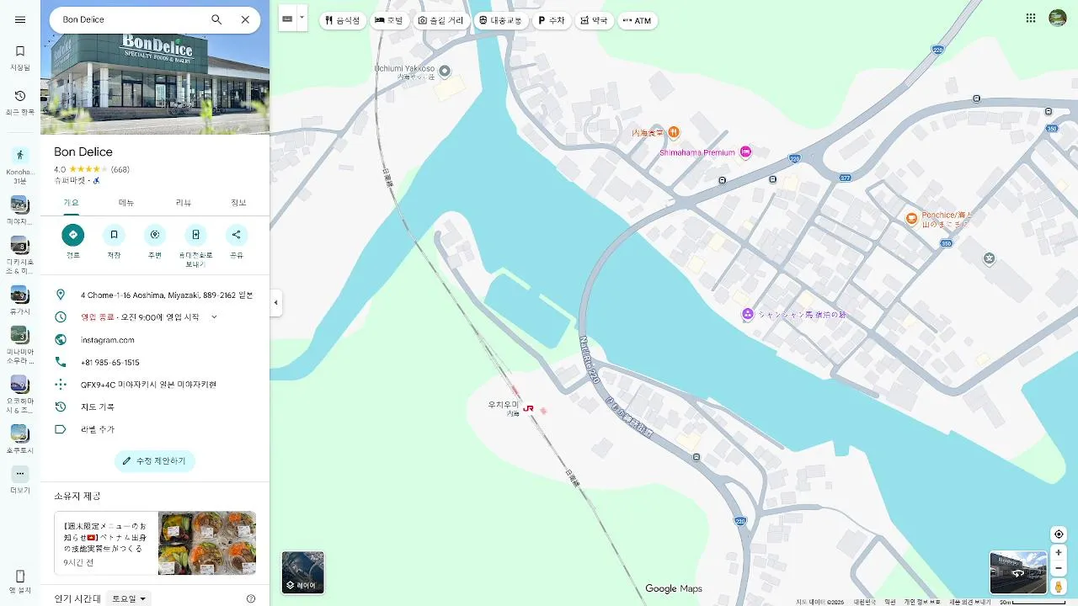
Task: Select the Street View pegman
Action: point(1059,587)
